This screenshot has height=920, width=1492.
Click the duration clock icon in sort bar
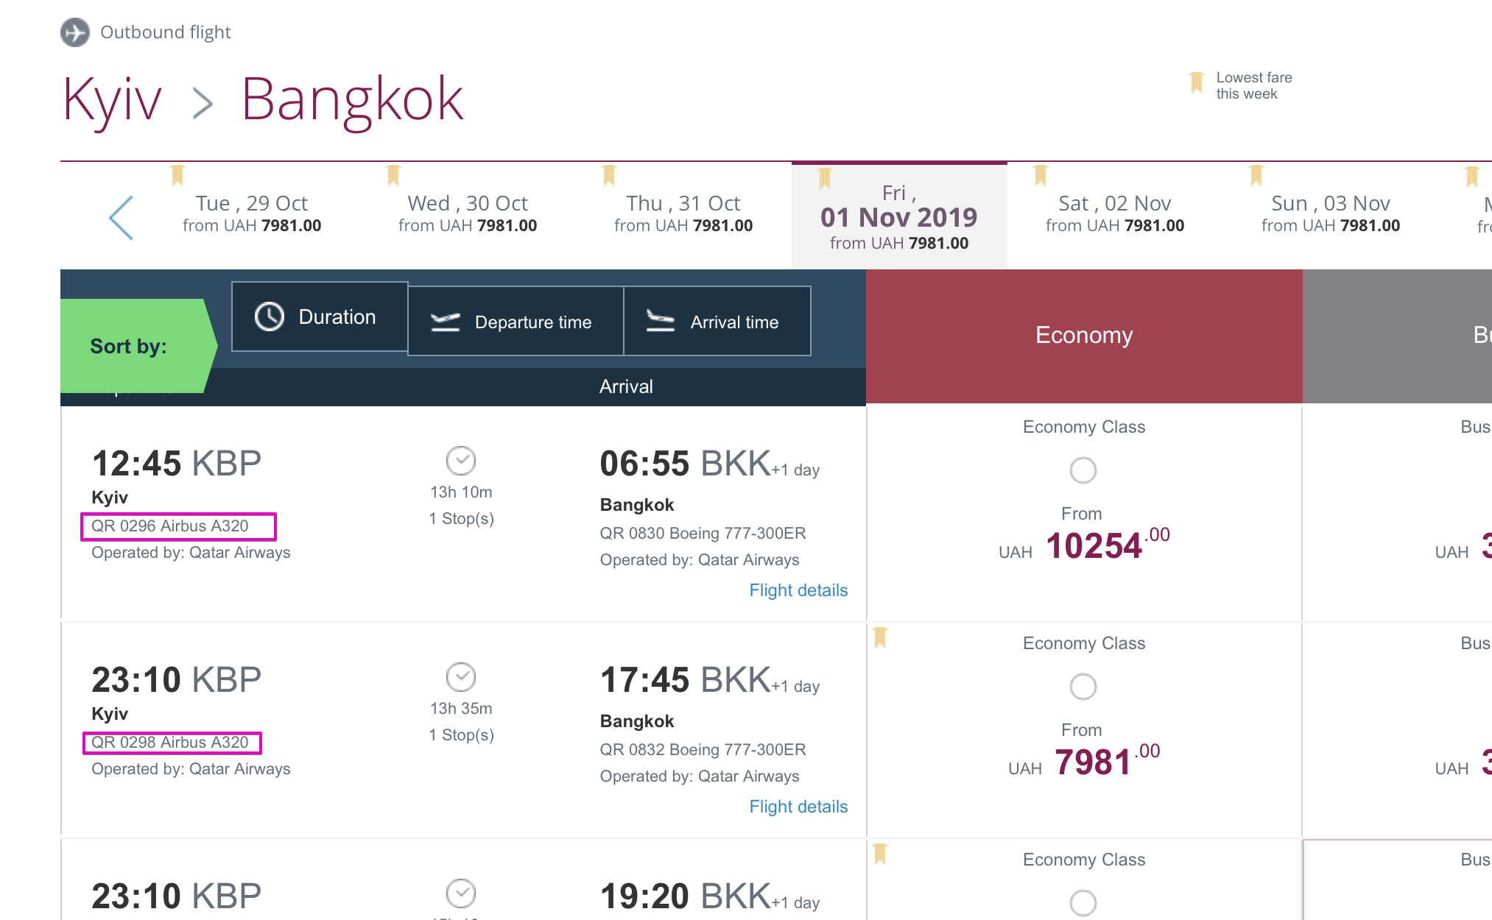click(x=270, y=317)
